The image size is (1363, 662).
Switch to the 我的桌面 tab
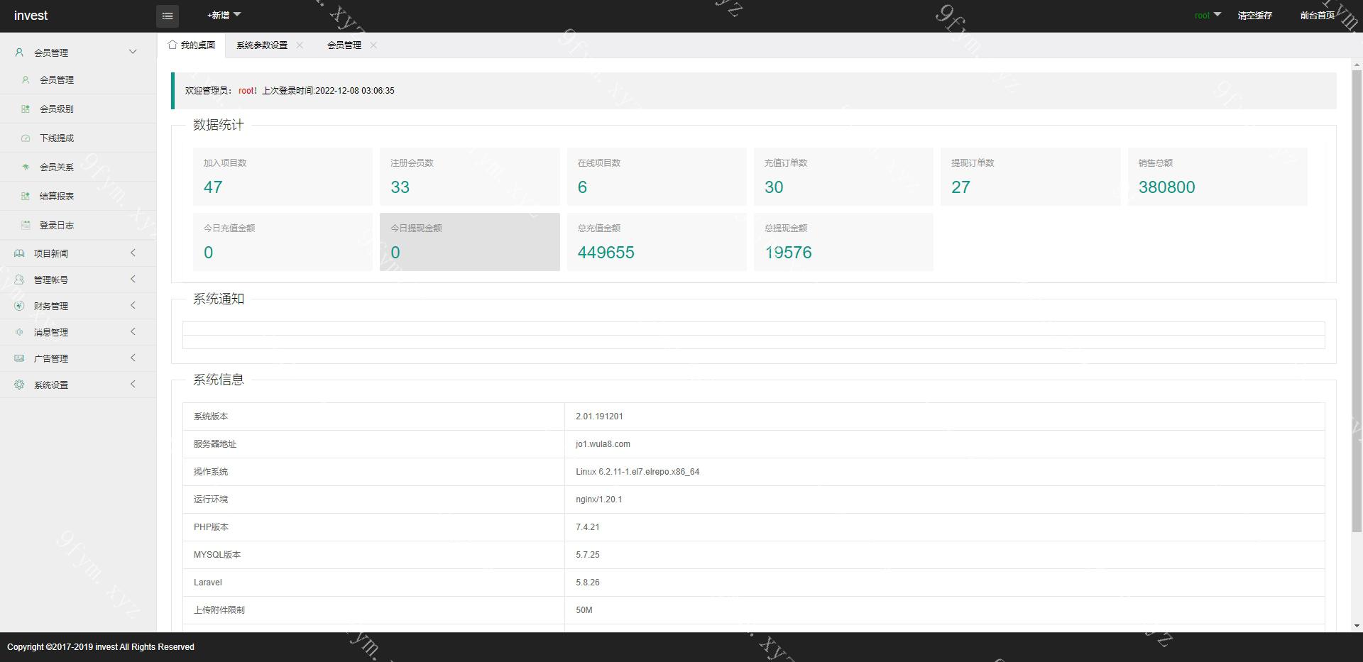192,45
